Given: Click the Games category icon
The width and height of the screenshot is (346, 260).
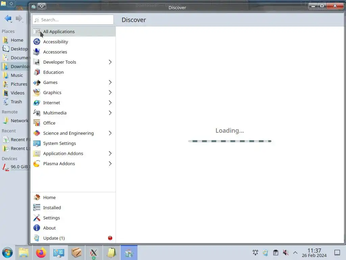Looking at the screenshot, I should click(x=36, y=83).
